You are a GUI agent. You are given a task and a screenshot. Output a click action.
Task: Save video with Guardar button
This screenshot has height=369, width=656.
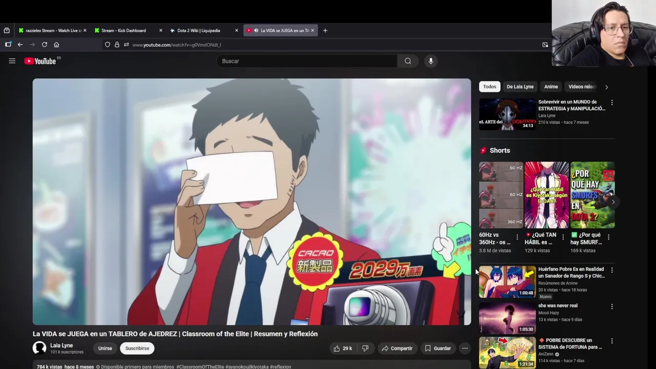click(438, 348)
